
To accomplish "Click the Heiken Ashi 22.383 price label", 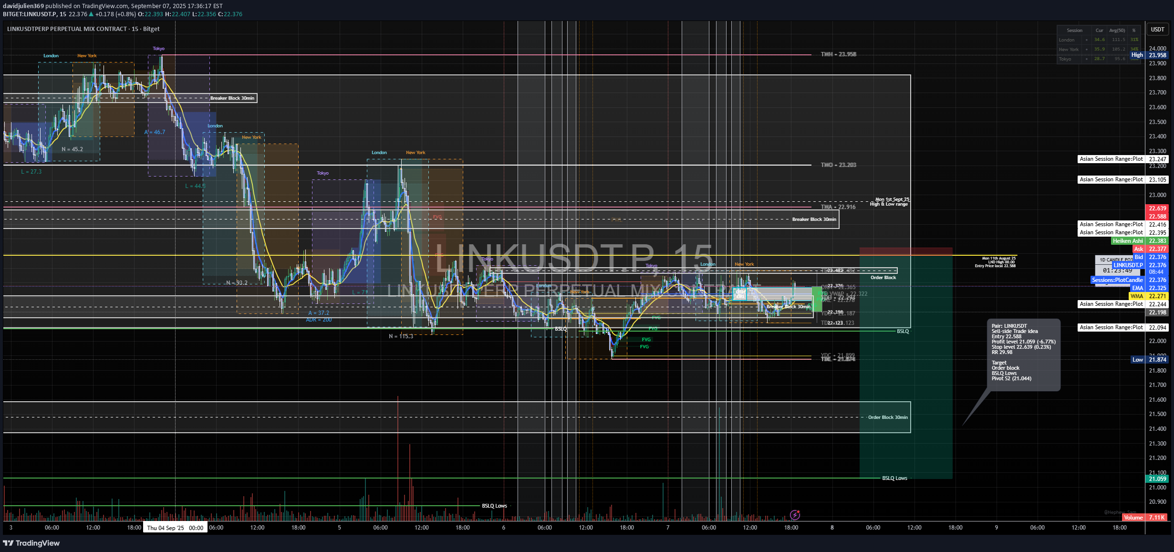I will coord(1140,241).
